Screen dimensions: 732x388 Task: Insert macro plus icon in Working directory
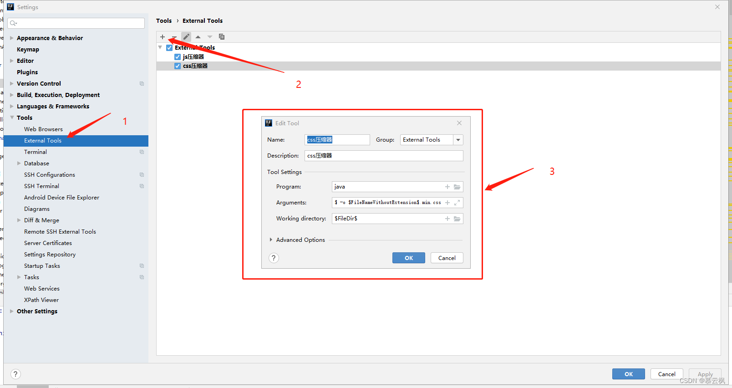447,219
